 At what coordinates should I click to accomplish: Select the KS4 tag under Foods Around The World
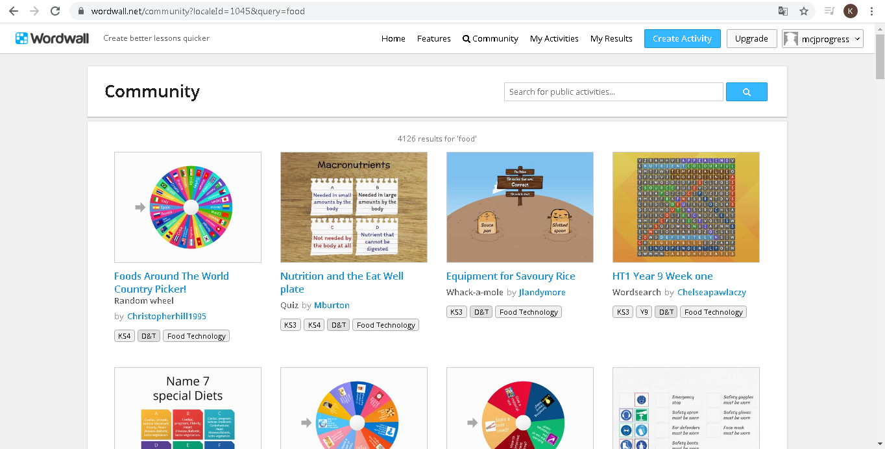(x=124, y=336)
